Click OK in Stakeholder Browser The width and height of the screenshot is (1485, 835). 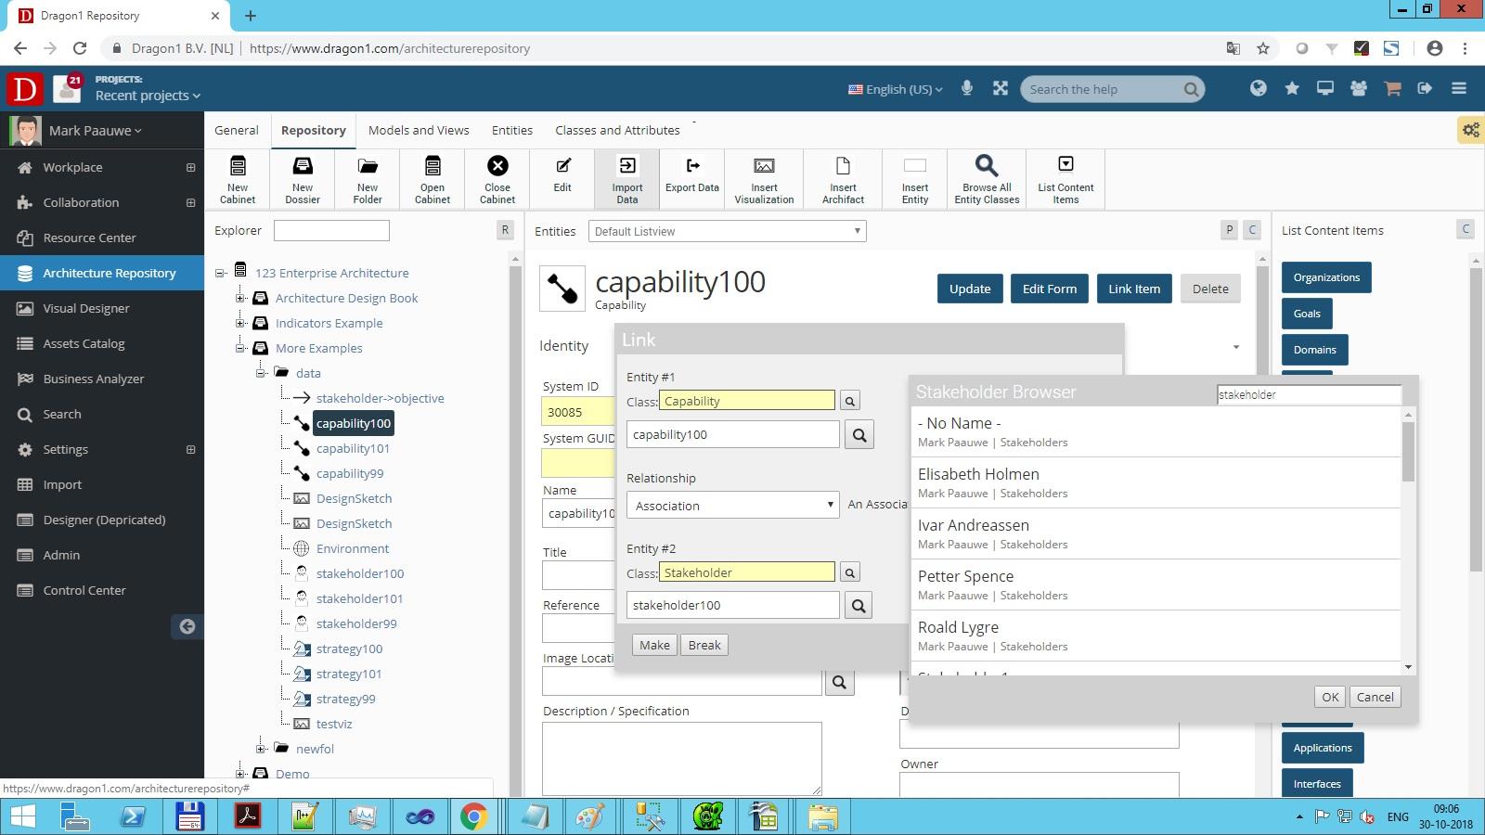coord(1330,697)
